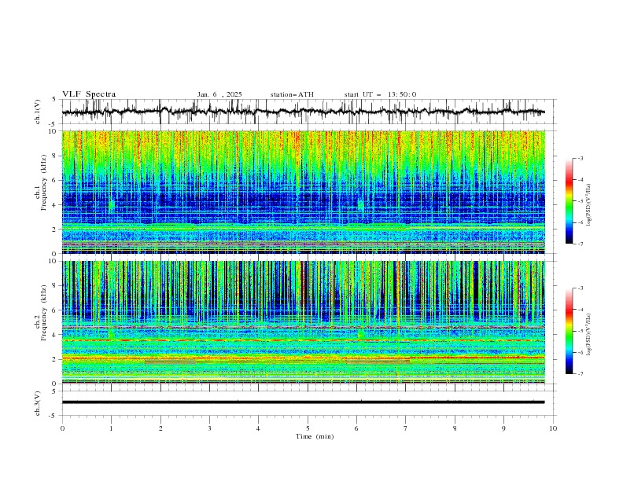Select the date text "Jan. 6 , 2025"

[x=219, y=94]
